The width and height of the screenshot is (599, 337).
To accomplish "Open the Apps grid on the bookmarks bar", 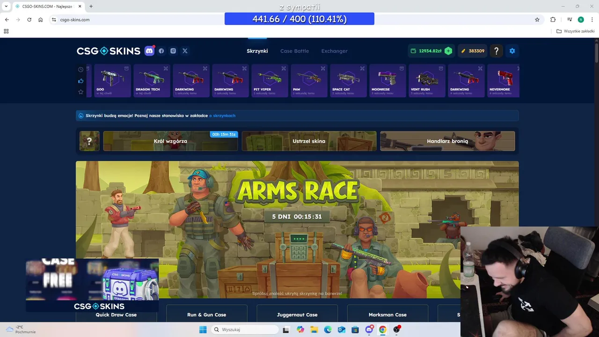I will click(x=6, y=31).
